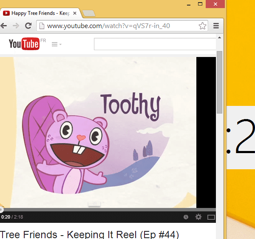Viewport: 255px width, 239px height.
Task: Reload the YouTube page
Action: (x=28, y=26)
